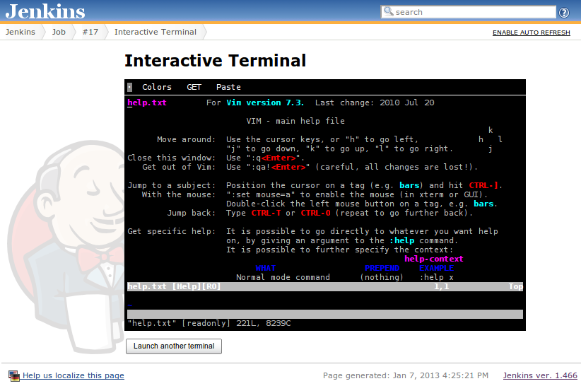Open the Colors terminal menu
The width and height of the screenshot is (581, 386).
[157, 87]
